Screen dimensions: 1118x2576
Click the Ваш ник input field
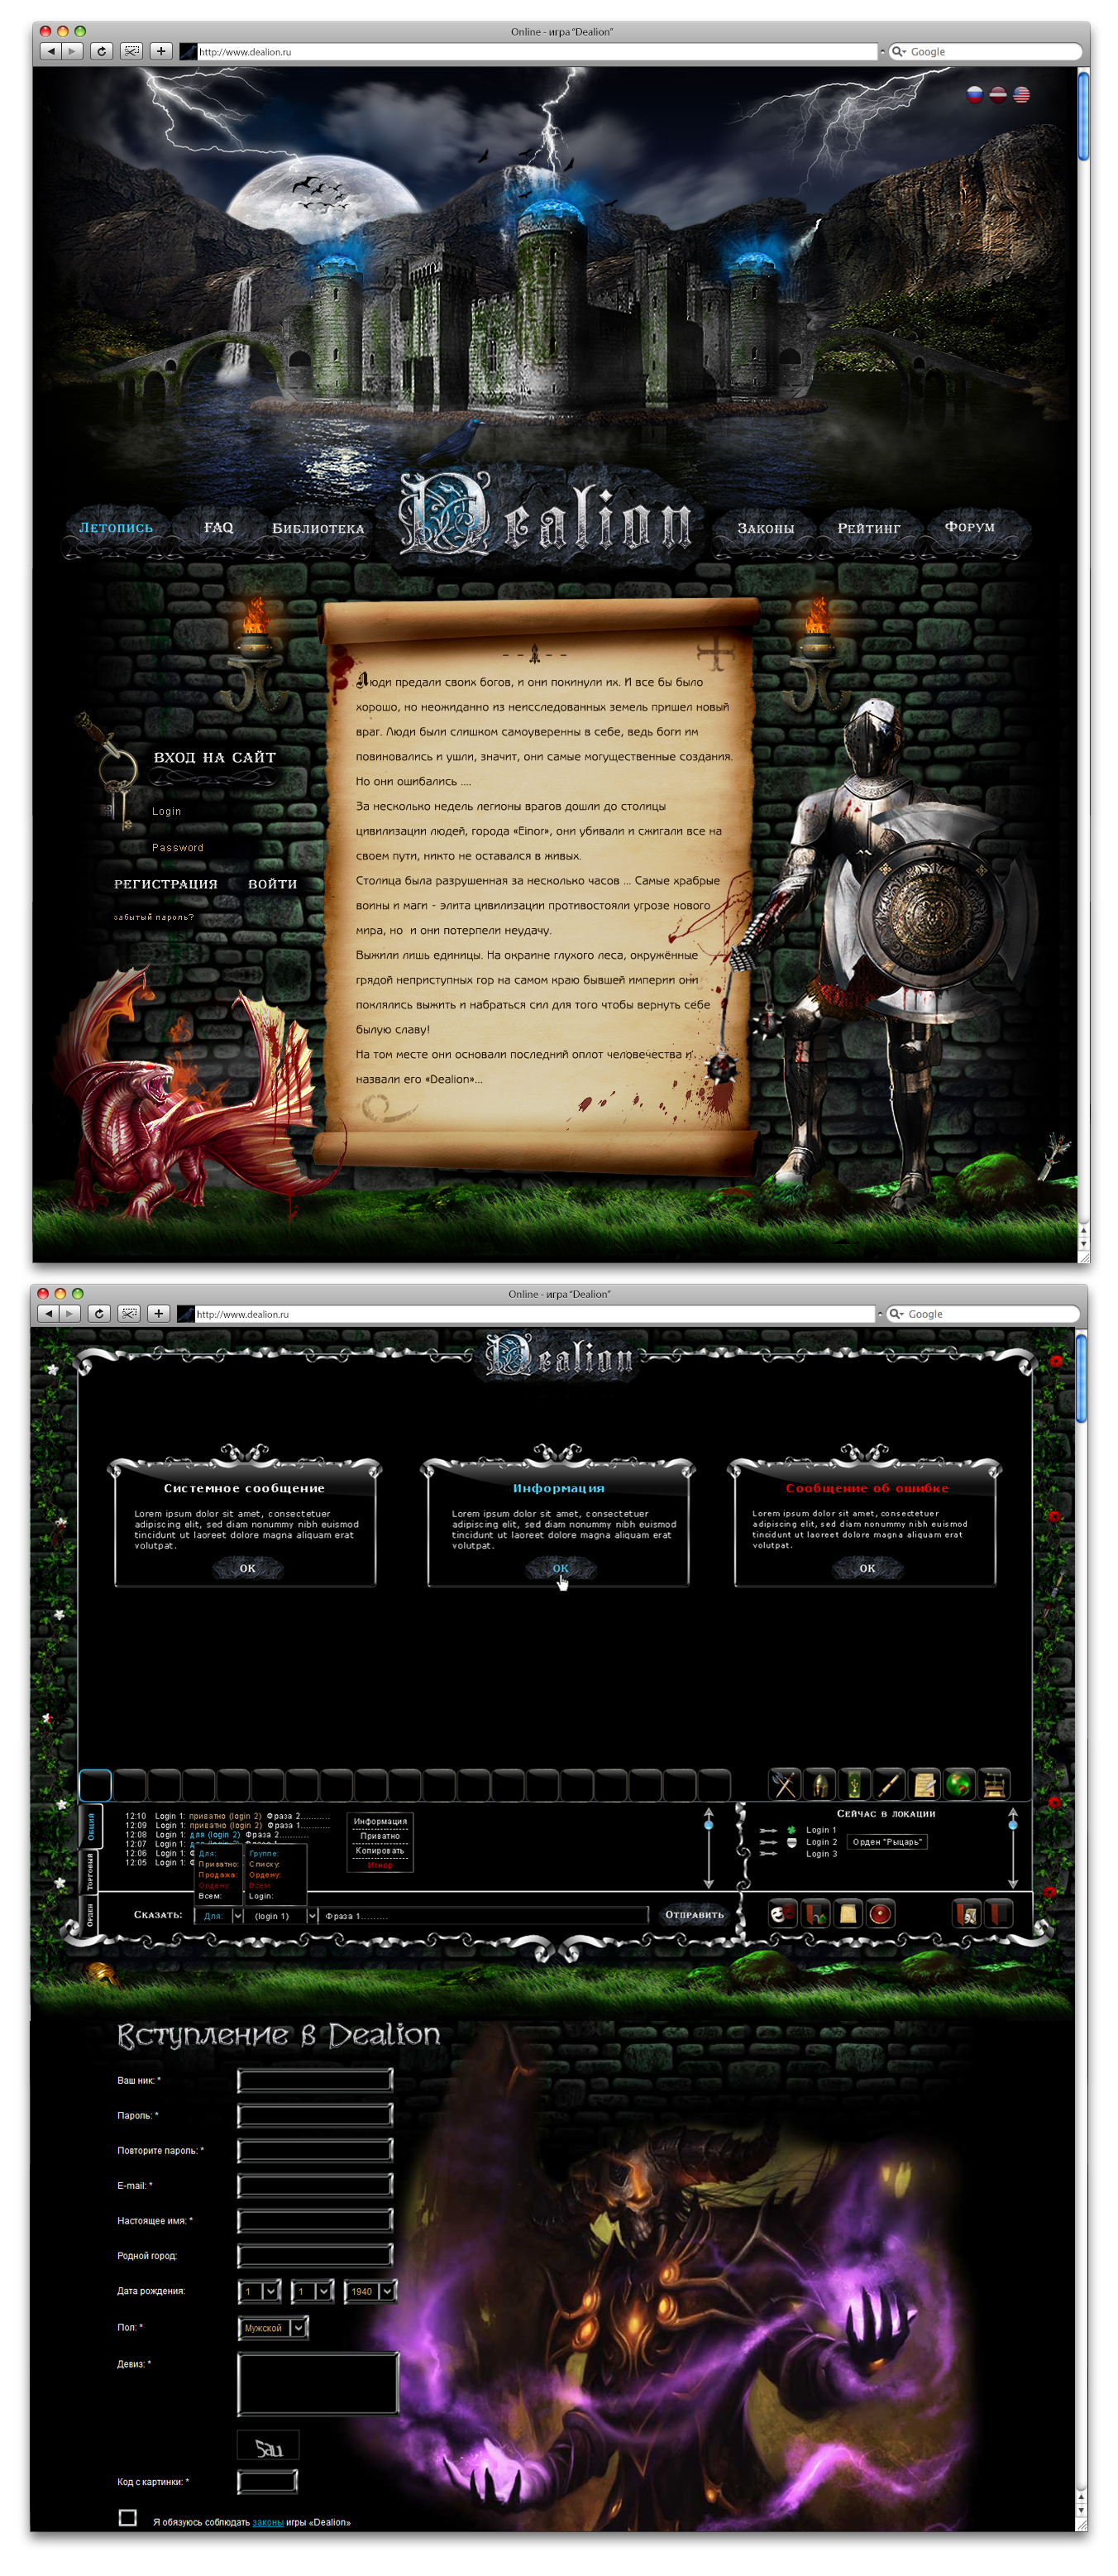click(315, 2080)
